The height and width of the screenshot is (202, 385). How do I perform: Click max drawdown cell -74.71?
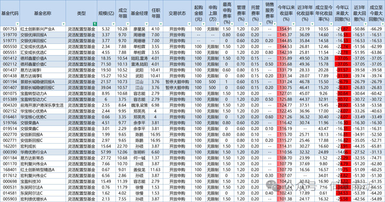tap(376, 158)
